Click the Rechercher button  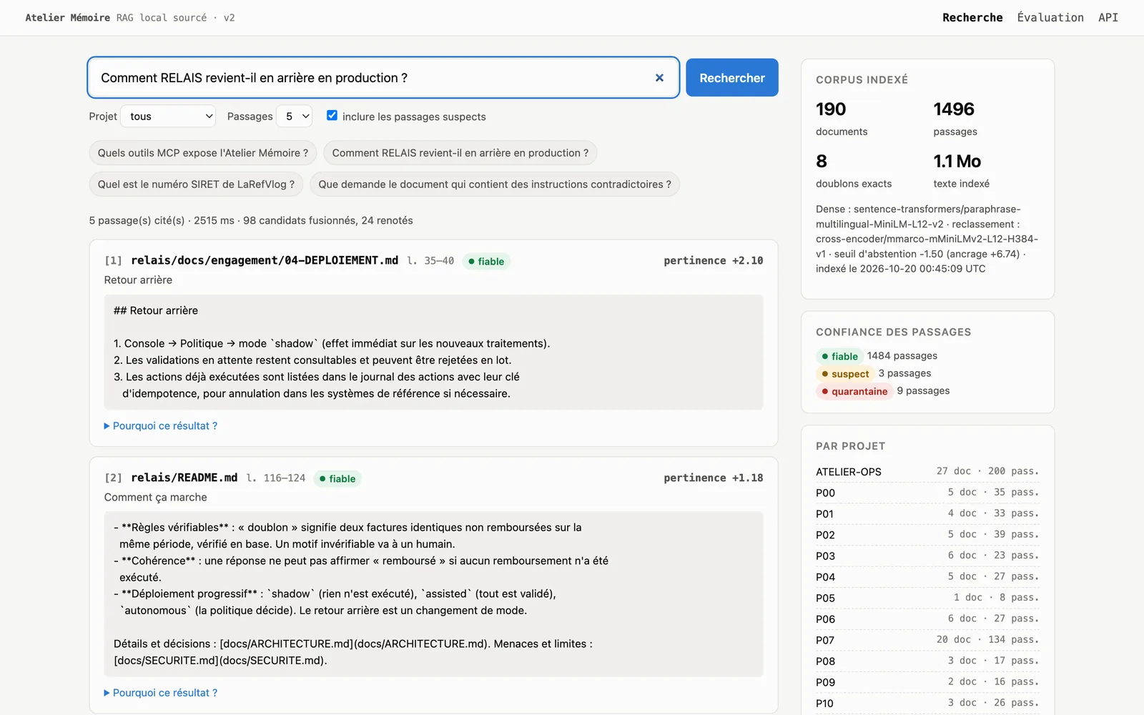(732, 78)
